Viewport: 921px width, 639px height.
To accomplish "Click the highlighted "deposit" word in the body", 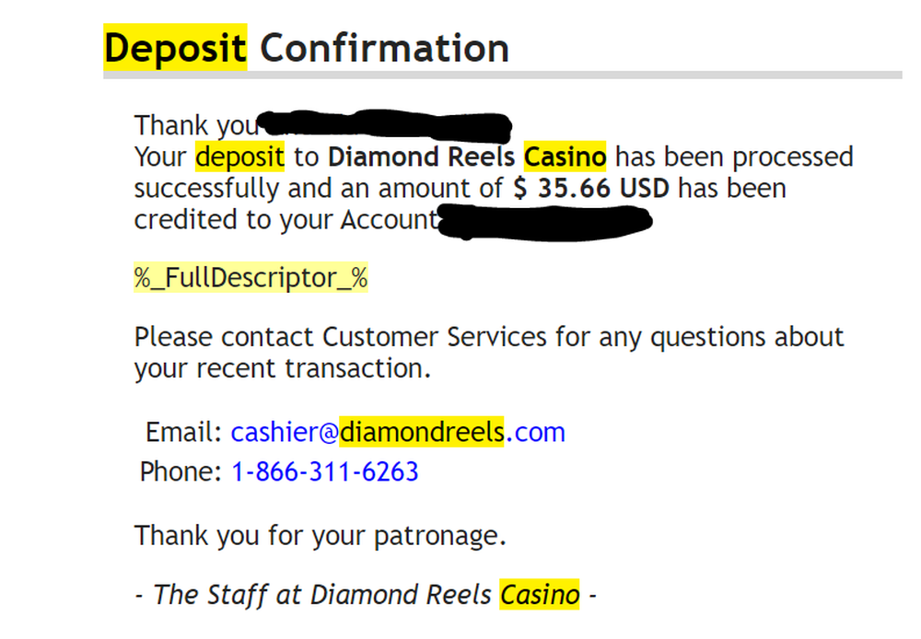I will pyautogui.click(x=239, y=157).
